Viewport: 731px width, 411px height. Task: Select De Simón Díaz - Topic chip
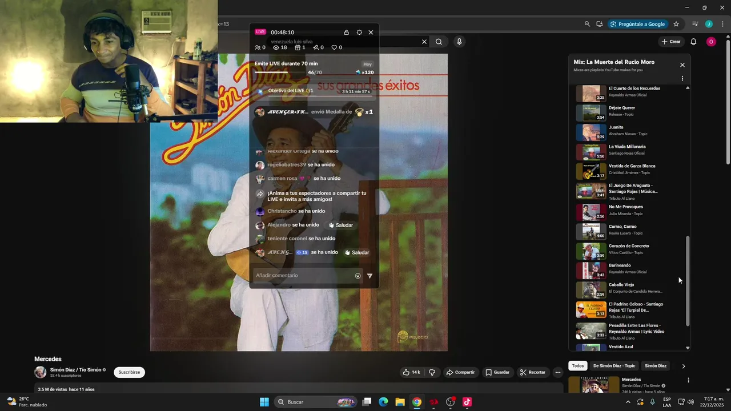point(614,366)
